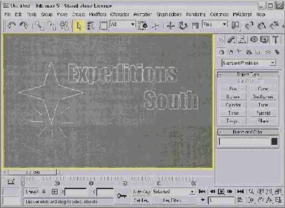
Task: Select the Space Warps category icon
Action: click(267, 52)
